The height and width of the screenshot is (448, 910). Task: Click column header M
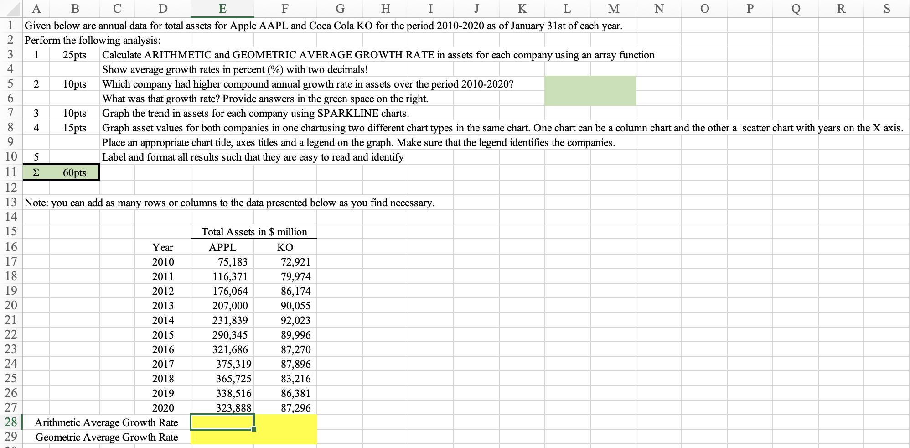613,9
